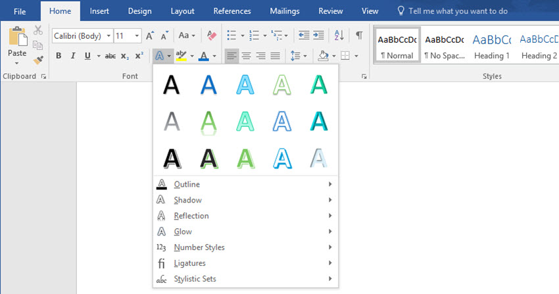This screenshot has height=294, width=559.
Task: Toggle bold formatting
Action: click(59, 56)
